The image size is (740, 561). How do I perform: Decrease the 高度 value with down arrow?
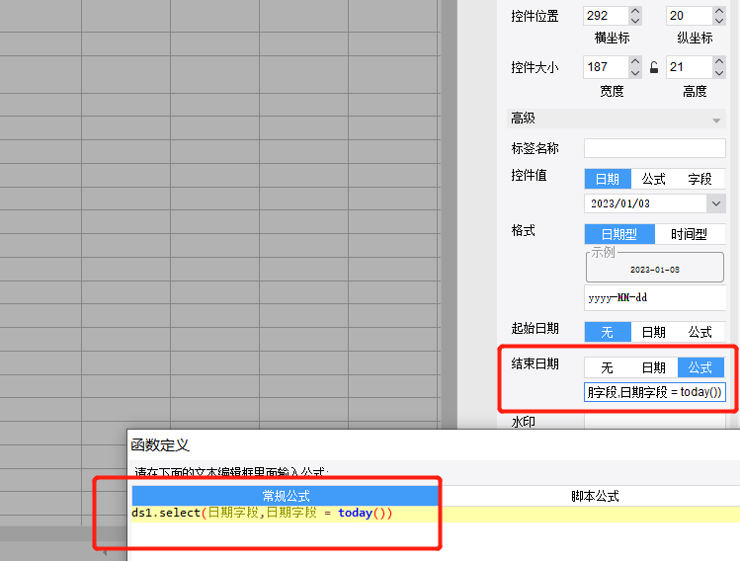coord(719,73)
